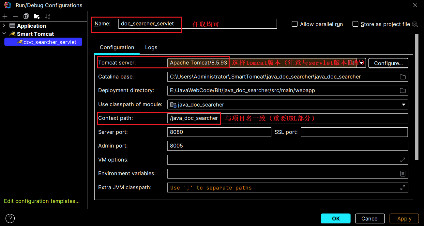This screenshot has height=226, width=424.
Task: Enable Allow parallel run checkbox
Action: coord(295,24)
